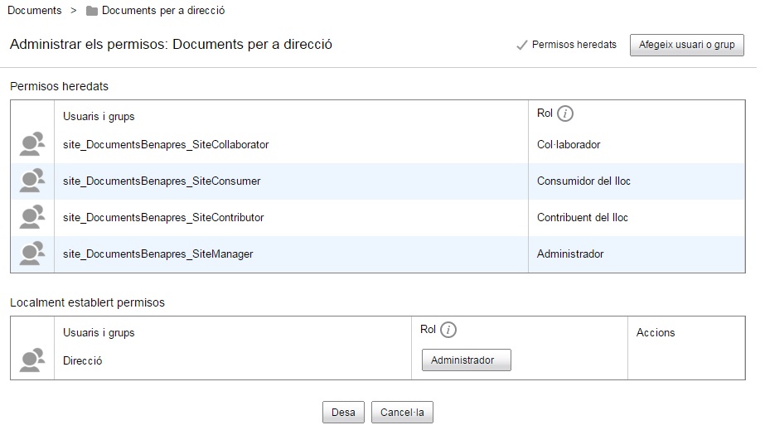Screen dimensions: 765x430
Task: Click the folder icon in the breadcrumb
Action: click(92, 11)
